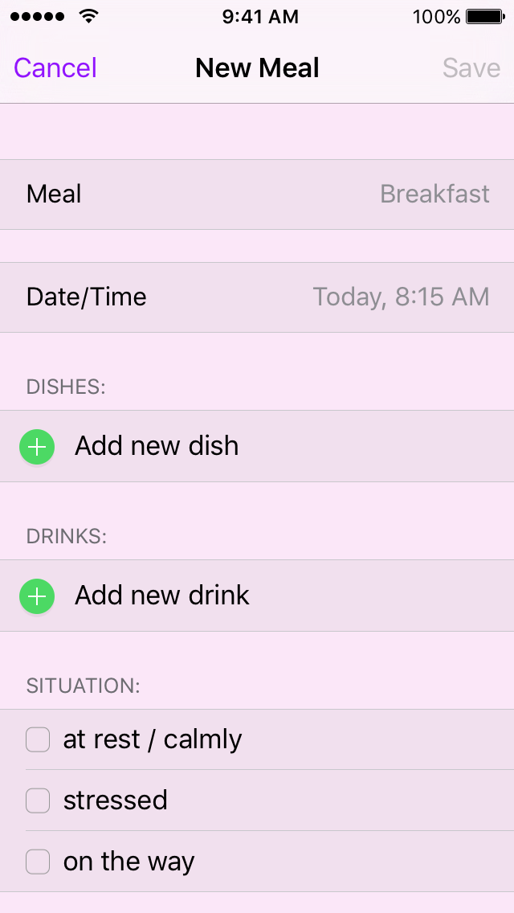Open the Meal type selector showing Breakfast

click(x=257, y=194)
